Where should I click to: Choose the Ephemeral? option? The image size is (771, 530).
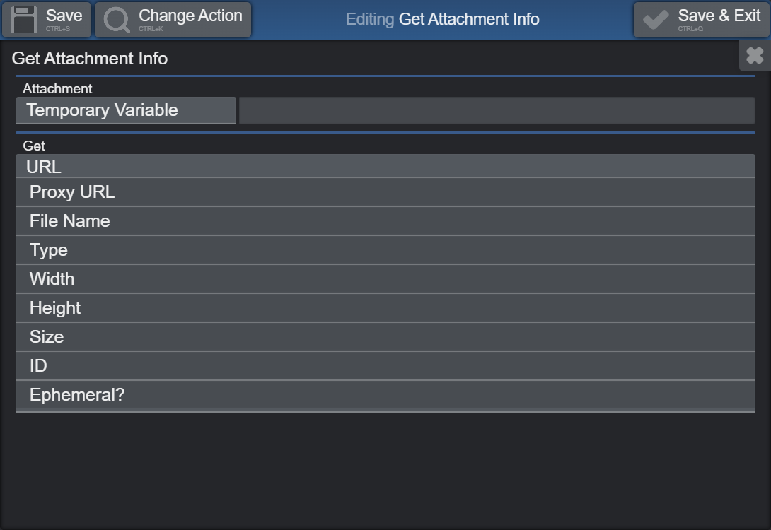tap(385, 395)
